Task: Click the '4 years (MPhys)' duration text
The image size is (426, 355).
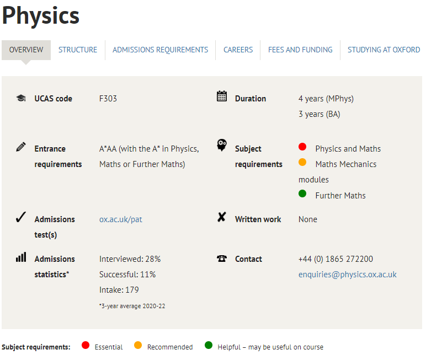Action: [326, 99]
